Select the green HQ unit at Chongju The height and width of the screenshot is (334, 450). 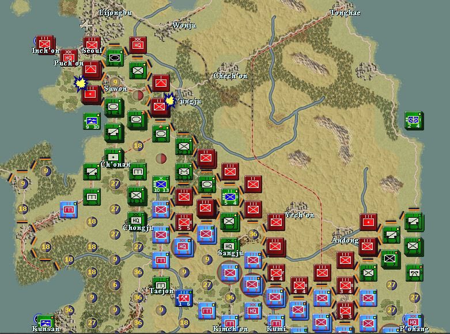click(x=136, y=220)
